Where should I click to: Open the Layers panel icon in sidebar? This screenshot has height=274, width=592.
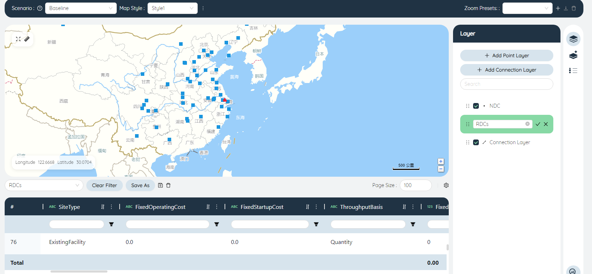pyautogui.click(x=573, y=39)
